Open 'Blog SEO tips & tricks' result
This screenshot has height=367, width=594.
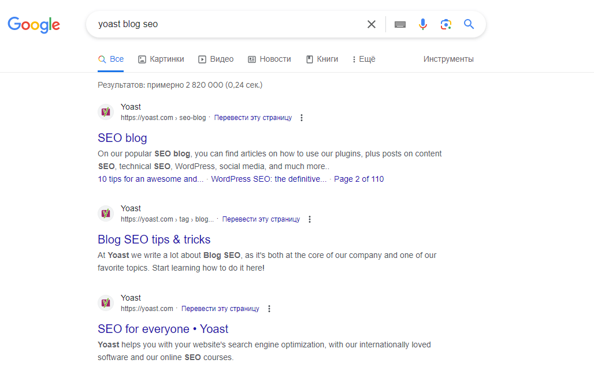(x=154, y=239)
